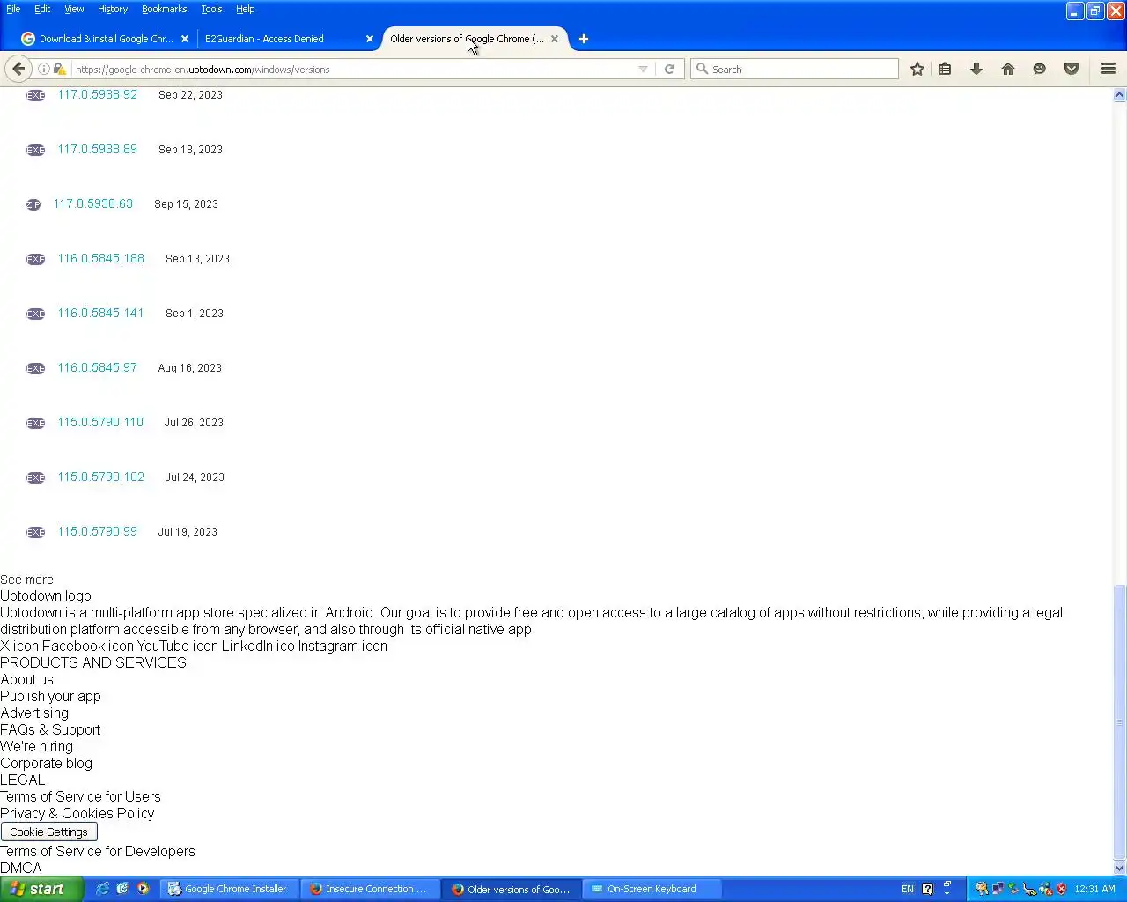This screenshot has width=1127, height=902.
Task: Save page to Pocket icon
Action: click(x=1072, y=69)
